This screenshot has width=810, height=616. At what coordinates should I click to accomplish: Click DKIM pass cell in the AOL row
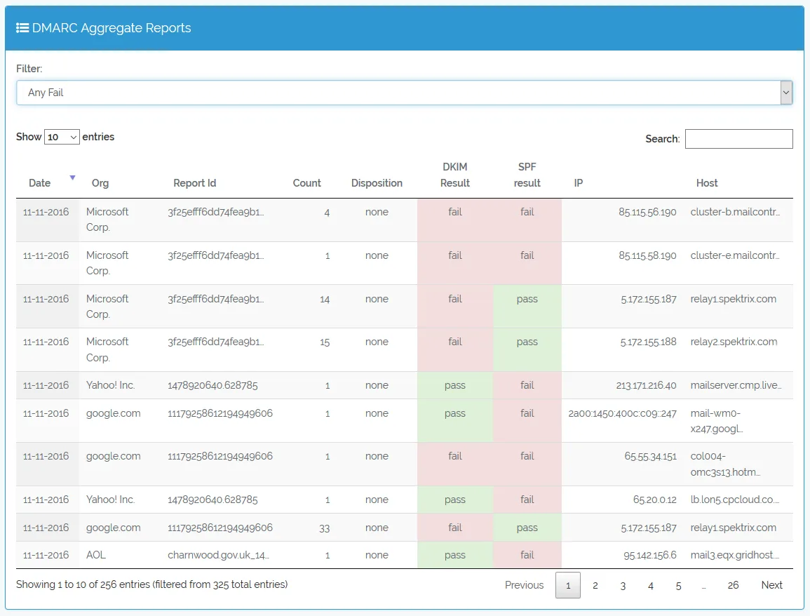tap(455, 555)
